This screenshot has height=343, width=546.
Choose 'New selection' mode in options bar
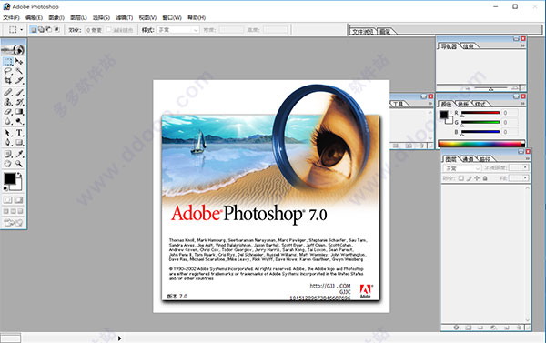pos(34,30)
